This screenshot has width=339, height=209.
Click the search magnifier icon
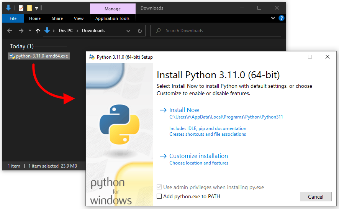pyautogui.click(x=158, y=31)
